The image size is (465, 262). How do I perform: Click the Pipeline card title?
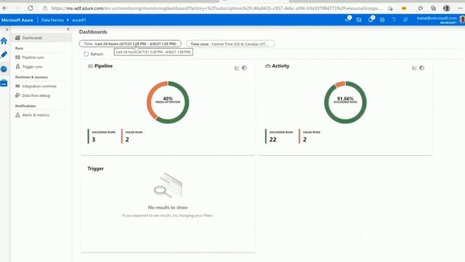103,66
